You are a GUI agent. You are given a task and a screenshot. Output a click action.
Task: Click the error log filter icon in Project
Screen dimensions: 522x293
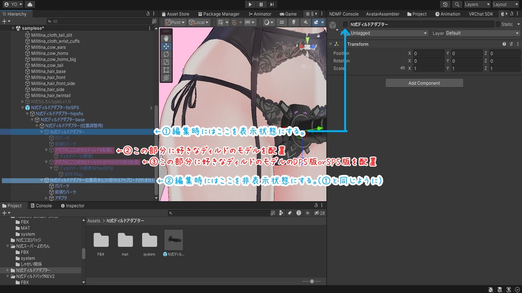click(299, 213)
